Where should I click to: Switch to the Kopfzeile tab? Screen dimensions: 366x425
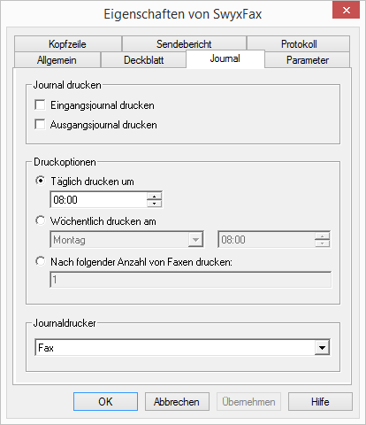point(68,44)
